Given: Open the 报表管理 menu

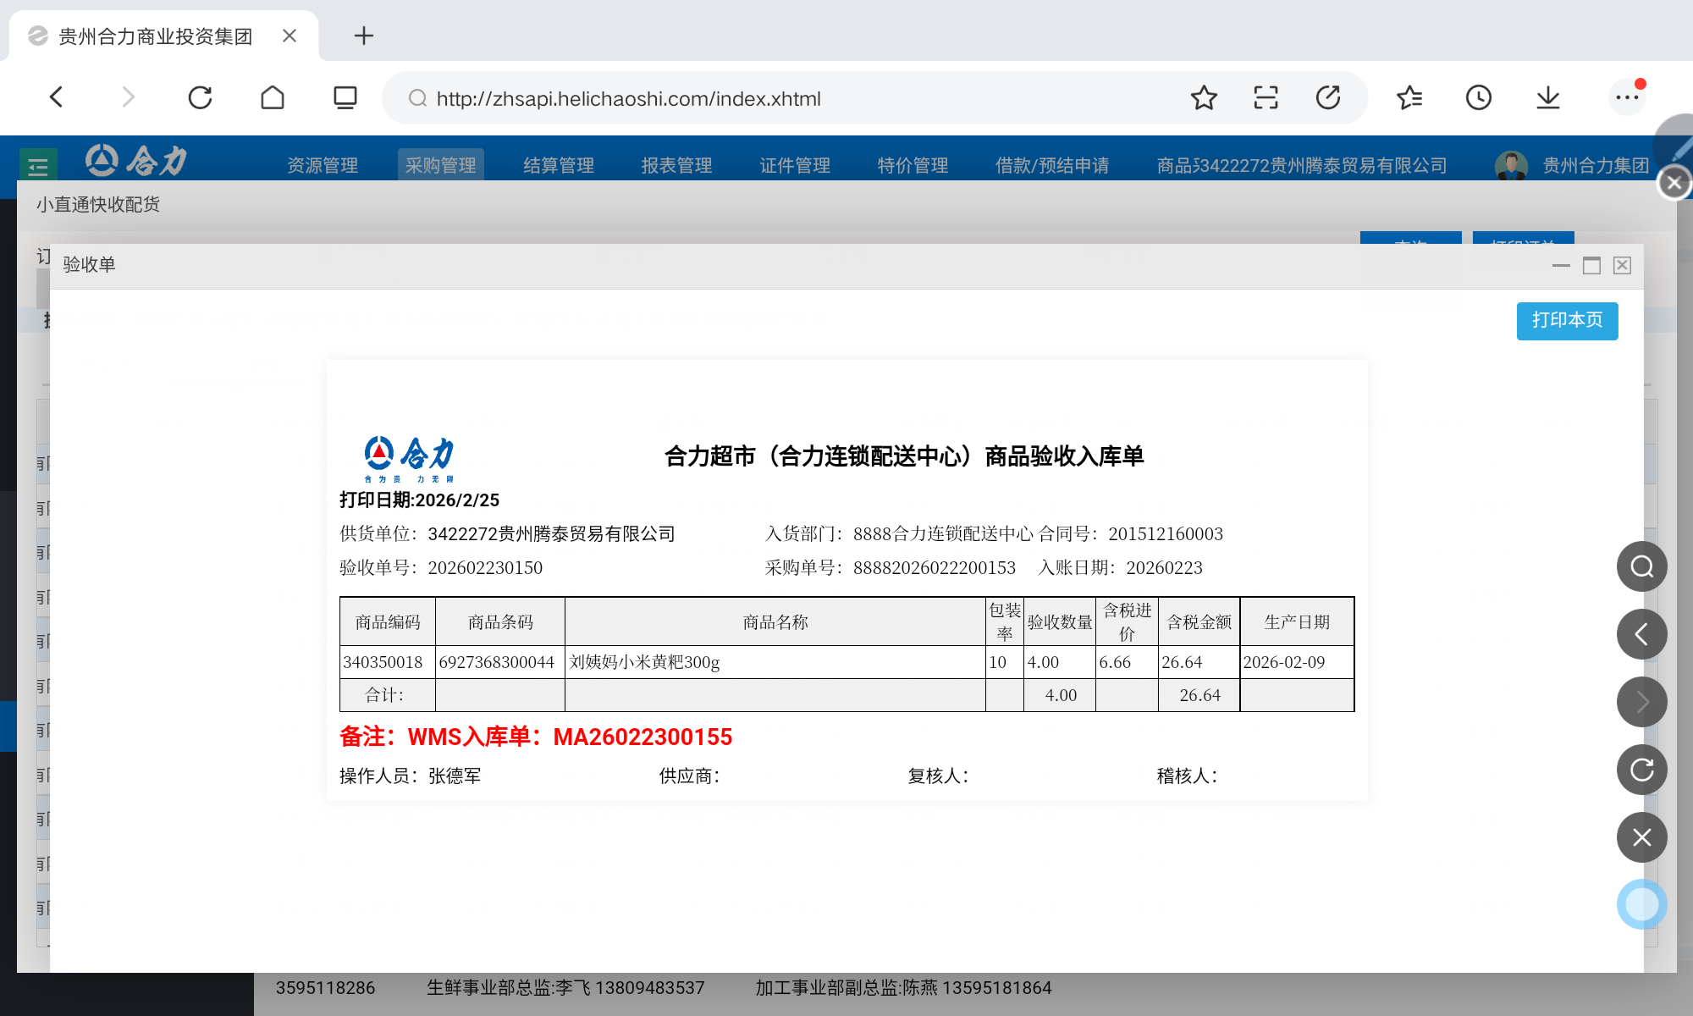Looking at the screenshot, I should [x=676, y=165].
